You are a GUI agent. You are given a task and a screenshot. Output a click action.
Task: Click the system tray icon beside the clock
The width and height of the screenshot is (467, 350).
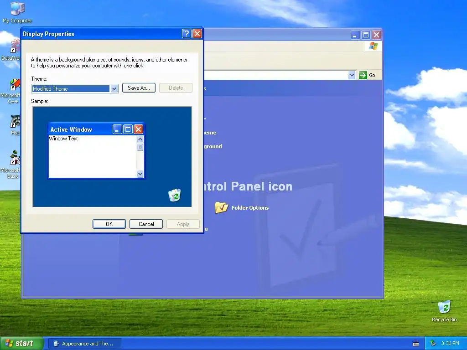[433, 343]
